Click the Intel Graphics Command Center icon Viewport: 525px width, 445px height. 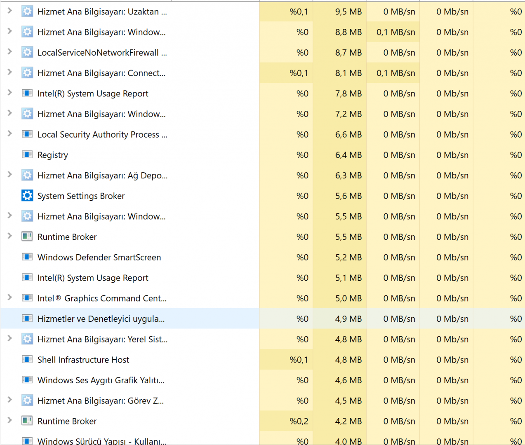click(27, 298)
